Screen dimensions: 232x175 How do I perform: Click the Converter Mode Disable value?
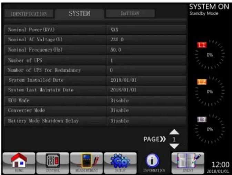pyautogui.click(x=120, y=110)
